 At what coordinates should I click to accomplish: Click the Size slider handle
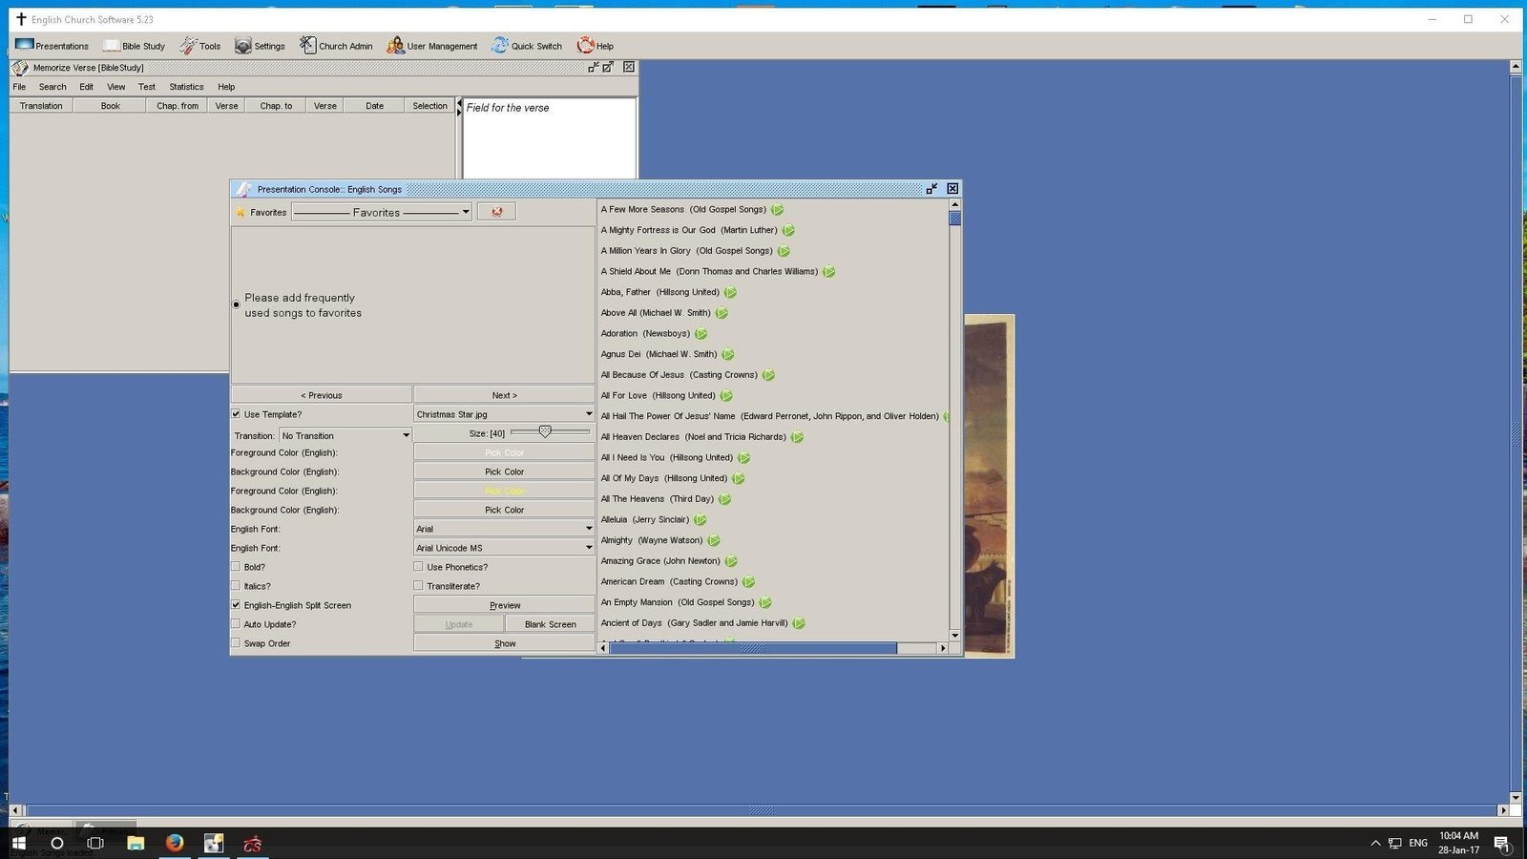[x=545, y=432]
